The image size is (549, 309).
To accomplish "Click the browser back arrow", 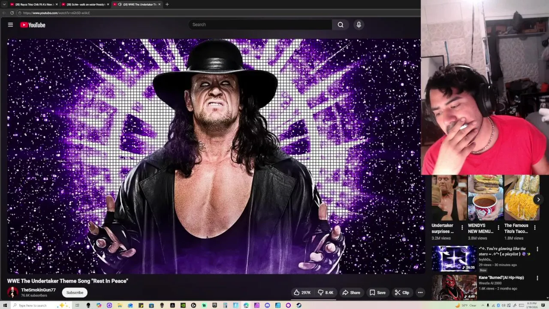I will pos(4,13).
